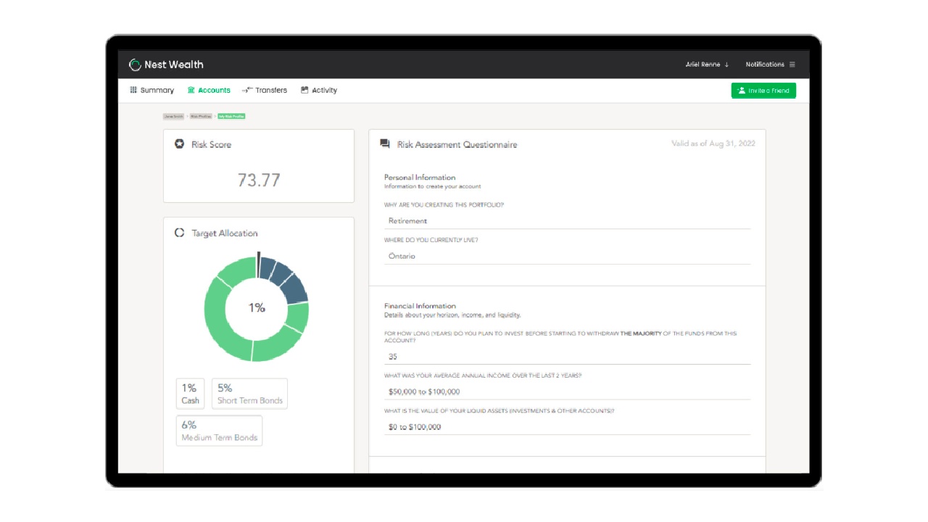Open the average annual income field
928x522 pixels.
[x=567, y=391]
